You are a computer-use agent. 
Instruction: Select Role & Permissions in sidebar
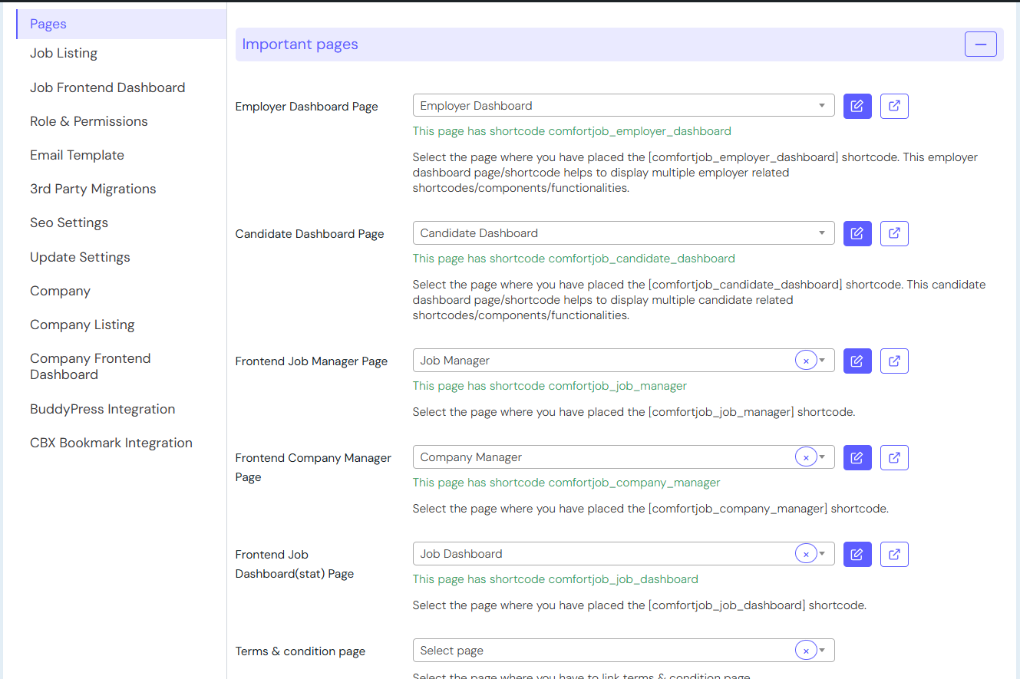point(89,121)
